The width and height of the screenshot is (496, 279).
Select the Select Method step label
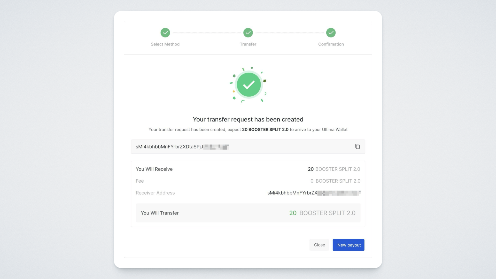click(x=165, y=44)
